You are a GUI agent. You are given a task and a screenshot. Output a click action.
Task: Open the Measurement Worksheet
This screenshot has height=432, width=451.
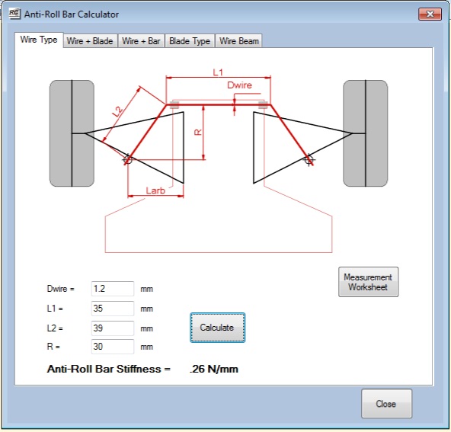(x=368, y=282)
